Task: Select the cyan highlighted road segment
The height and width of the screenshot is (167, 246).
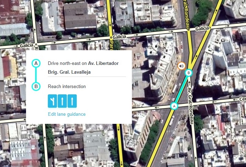Action: 181,89
